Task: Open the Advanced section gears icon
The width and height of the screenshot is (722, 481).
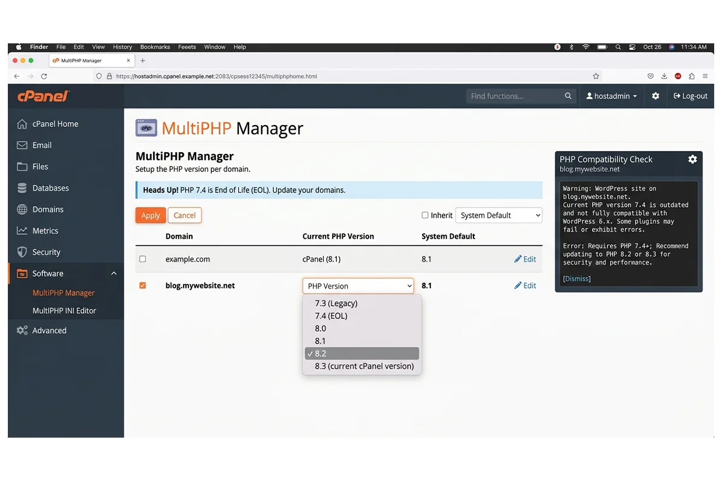Action: click(22, 330)
